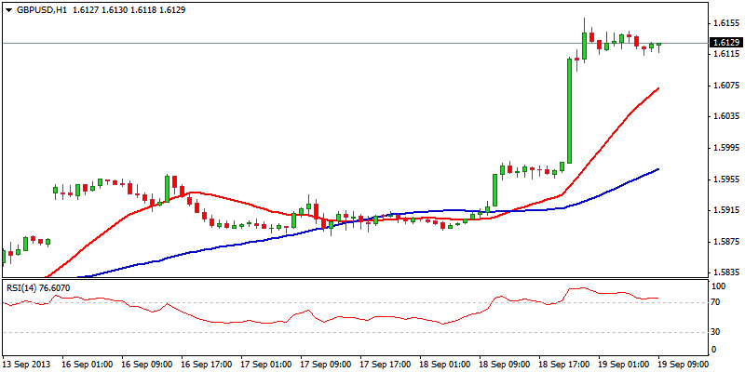Click the current price label 1.6129
The height and width of the screenshot is (372, 745).
coord(725,43)
